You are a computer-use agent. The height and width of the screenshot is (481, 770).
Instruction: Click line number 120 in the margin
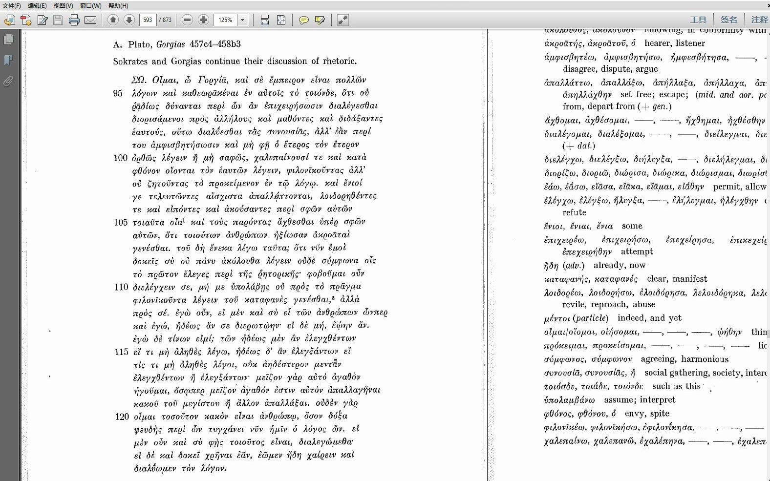pyautogui.click(x=122, y=417)
